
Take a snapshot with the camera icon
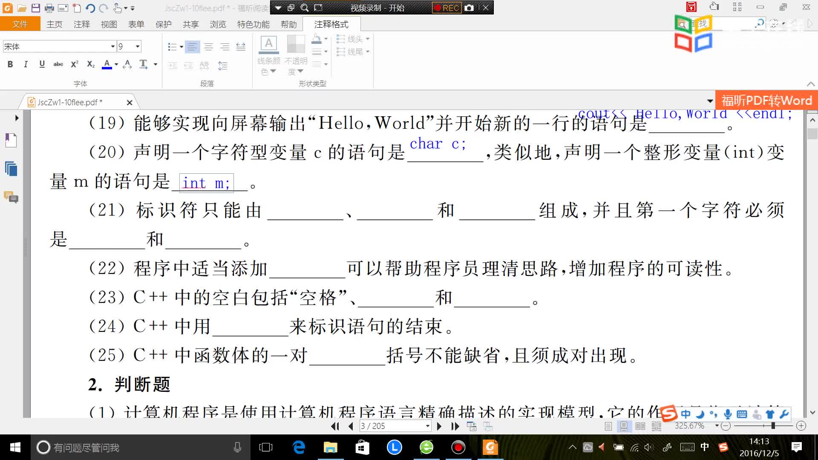pos(469,8)
